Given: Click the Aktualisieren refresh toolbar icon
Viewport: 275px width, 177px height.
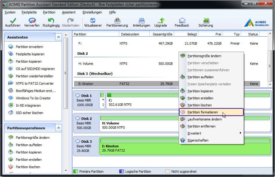Looking at the screenshot, I should click(93, 20).
